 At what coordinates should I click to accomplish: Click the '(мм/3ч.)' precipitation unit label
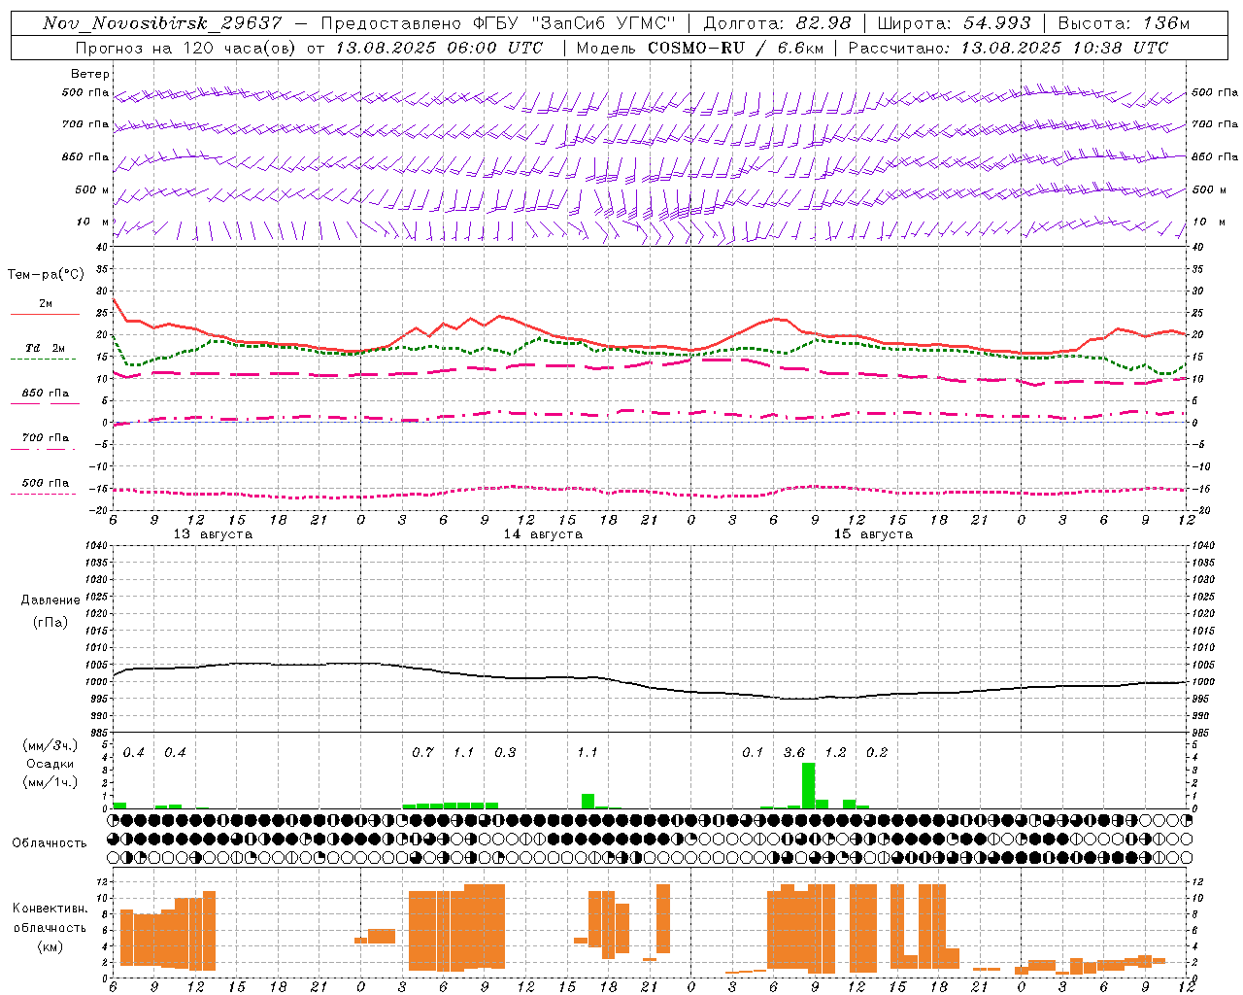click(50, 746)
